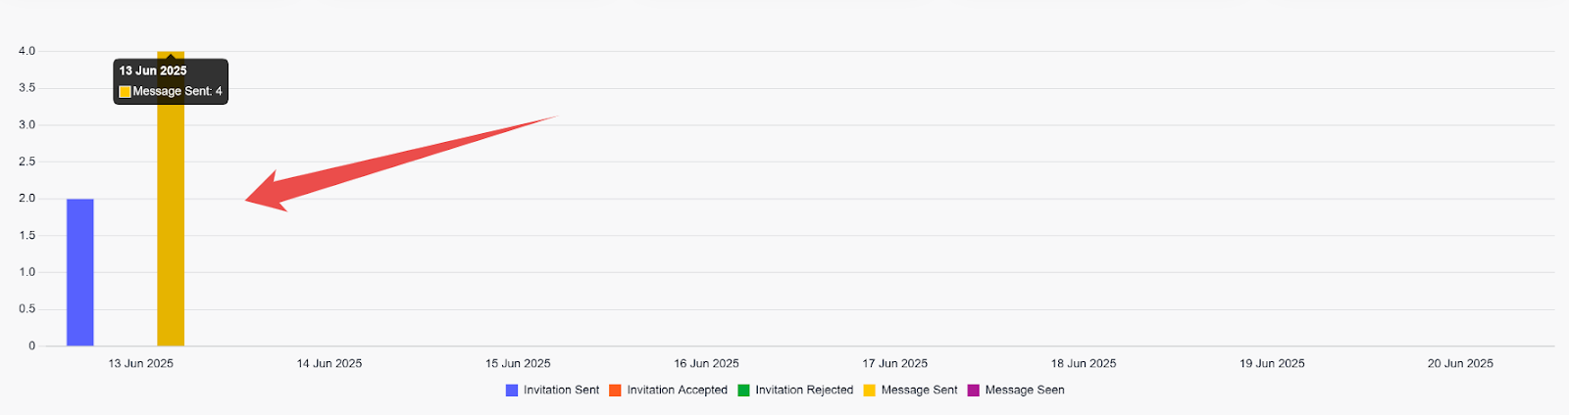The width and height of the screenshot is (1569, 415).
Task: Click the 14 Jun 2025 axis label
Action: click(x=329, y=364)
